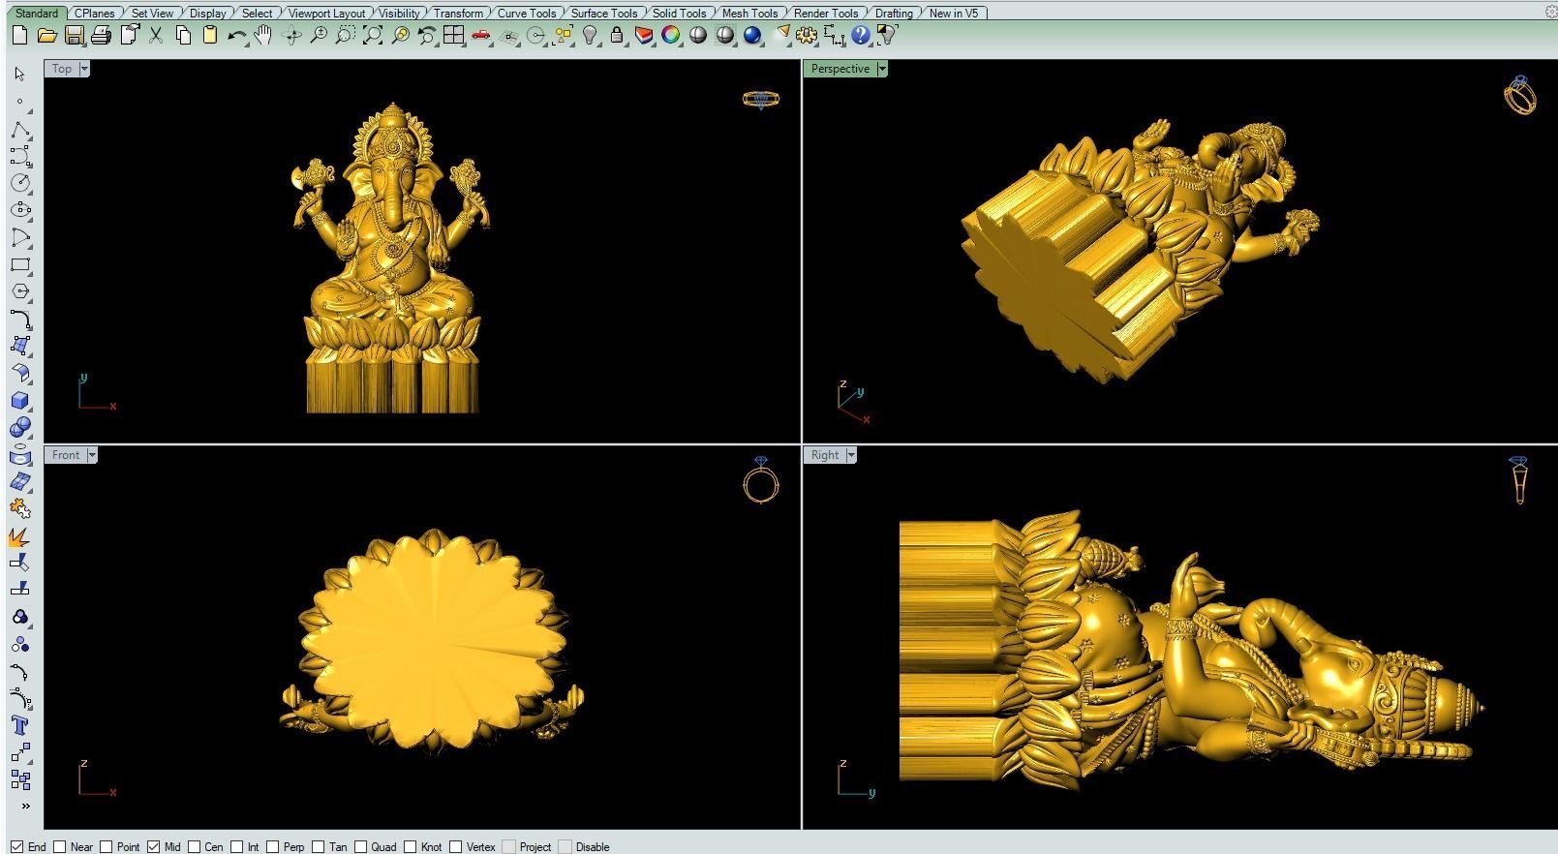Screen dimensions: 1558x854
Task: Enable the Point osnap checkbox
Action: (107, 846)
